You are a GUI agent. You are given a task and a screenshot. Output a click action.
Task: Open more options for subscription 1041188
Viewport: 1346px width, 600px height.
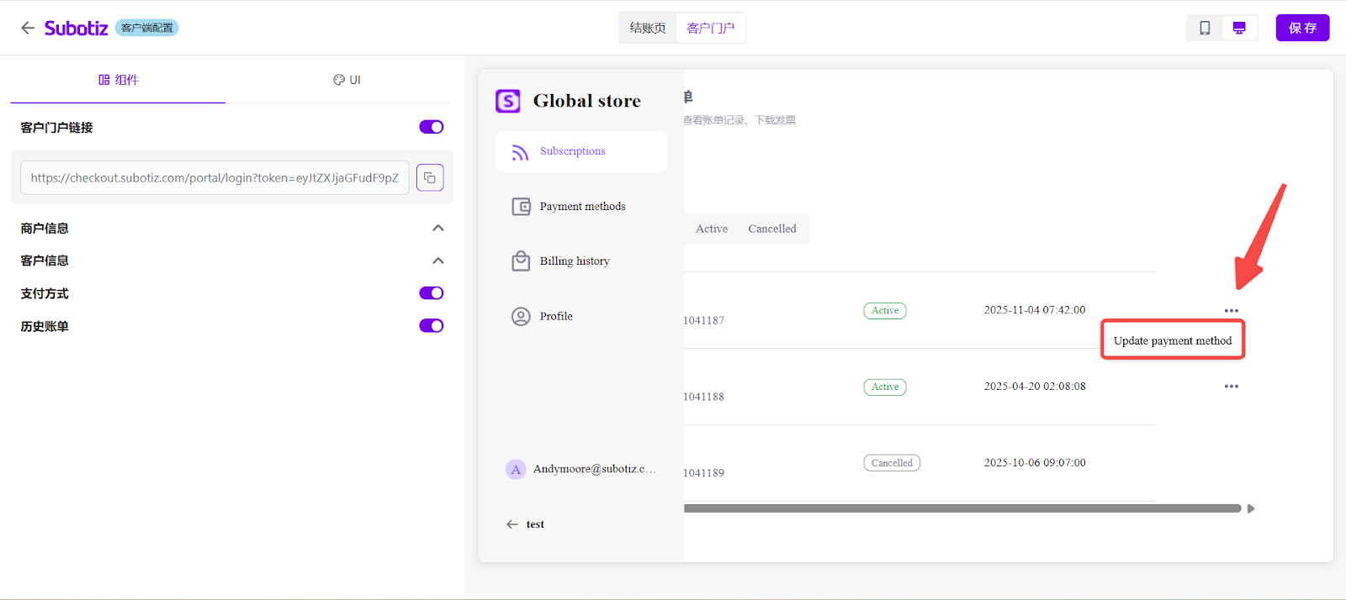click(x=1232, y=387)
